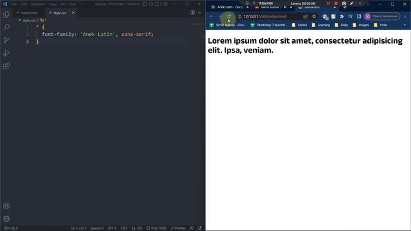Open the 50/50 Nasoiy bookmark
Image resolution: width=411 pixels, height=231 pixels.
point(228,25)
